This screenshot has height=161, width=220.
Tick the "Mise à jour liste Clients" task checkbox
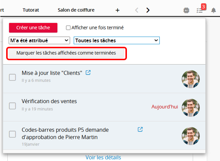[x=12, y=77]
